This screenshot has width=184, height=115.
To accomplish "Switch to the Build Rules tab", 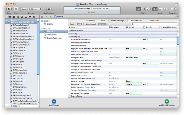I will [x=154, y=21].
